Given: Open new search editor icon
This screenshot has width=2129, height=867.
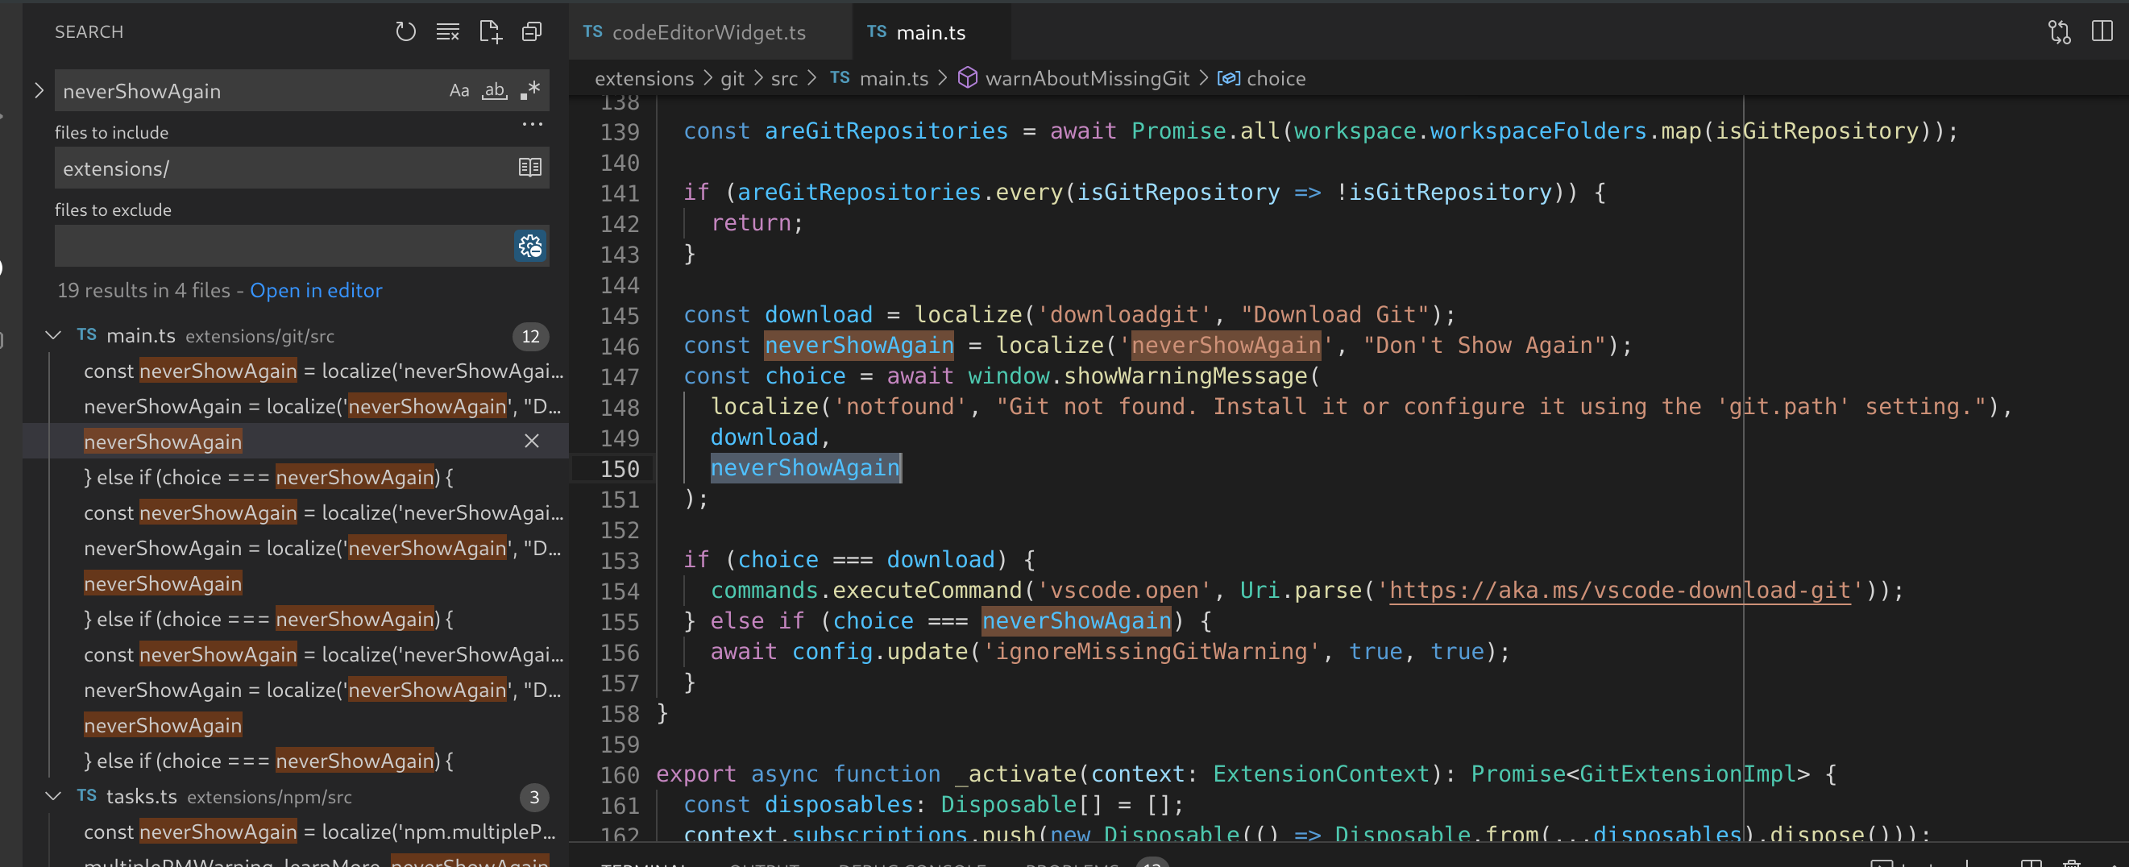Looking at the screenshot, I should [490, 32].
